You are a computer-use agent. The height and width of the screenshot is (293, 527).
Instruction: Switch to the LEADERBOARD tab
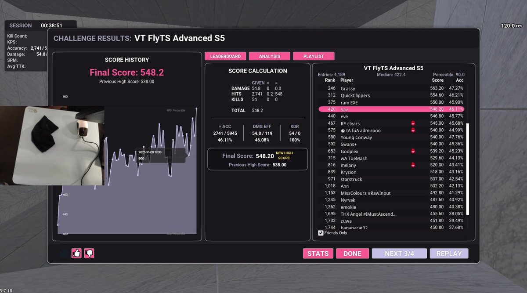226,56
